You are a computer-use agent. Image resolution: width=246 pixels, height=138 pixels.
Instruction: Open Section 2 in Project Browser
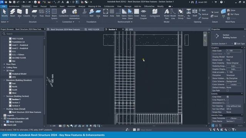click(x=16, y=102)
